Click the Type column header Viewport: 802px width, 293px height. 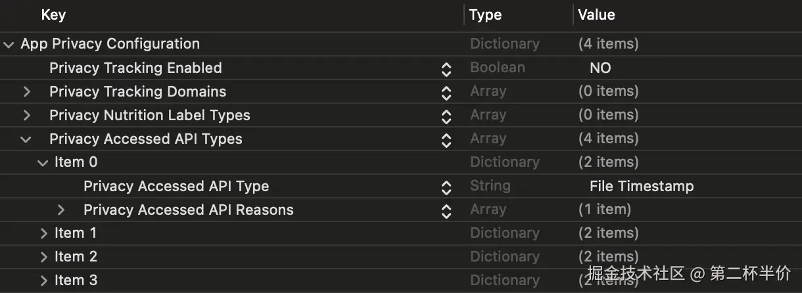(486, 14)
